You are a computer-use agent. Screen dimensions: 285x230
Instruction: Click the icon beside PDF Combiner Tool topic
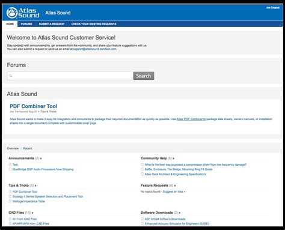10,192
